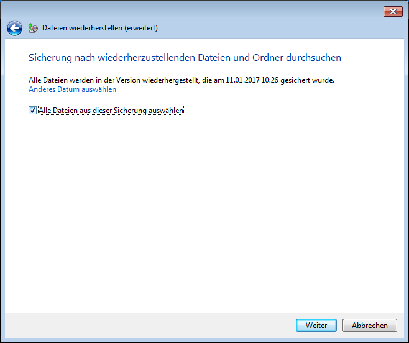Cancel the wizard with Abbrechen
409x343 pixels.
pos(369,326)
